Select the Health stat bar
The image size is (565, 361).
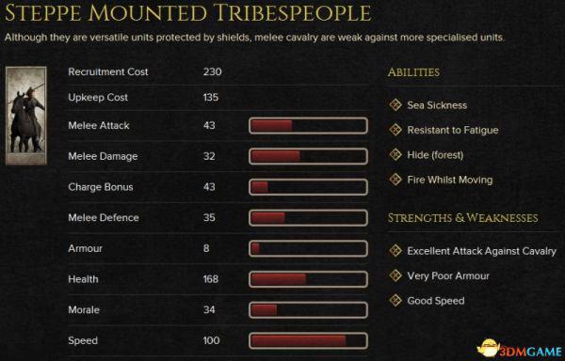309,279
